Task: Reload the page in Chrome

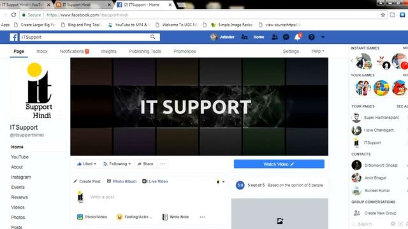Action: click(13, 15)
